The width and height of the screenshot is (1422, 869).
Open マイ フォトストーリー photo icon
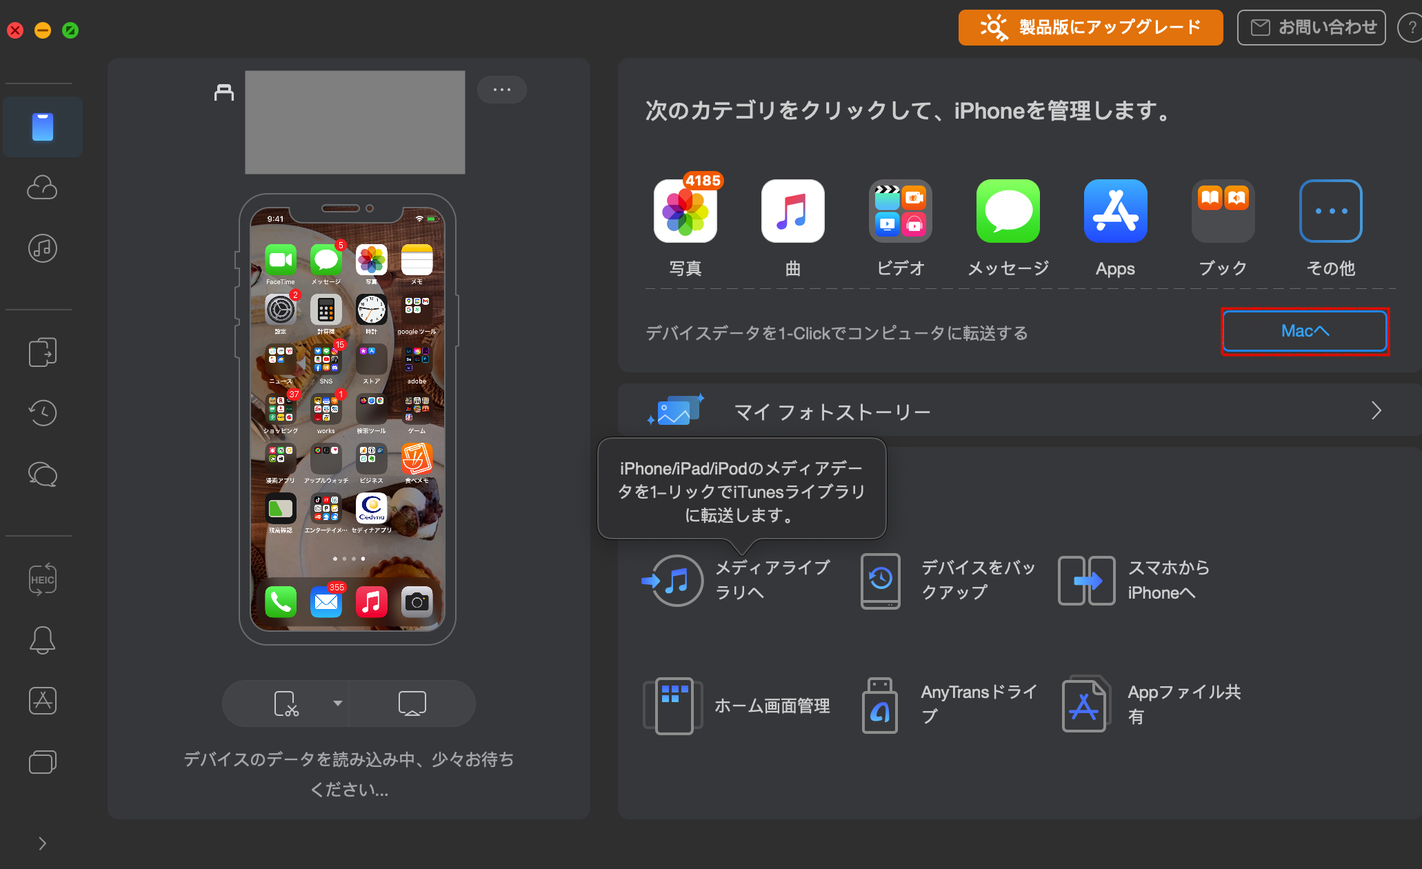click(676, 411)
